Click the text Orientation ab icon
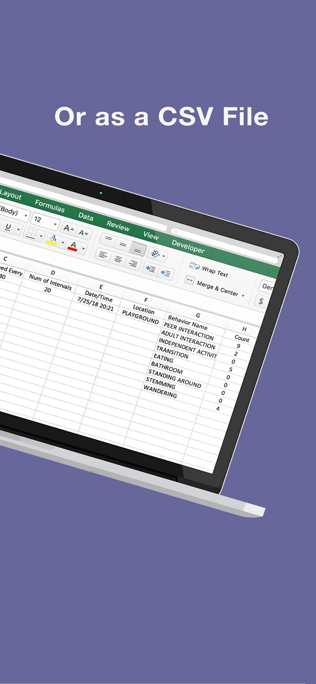 [155, 253]
